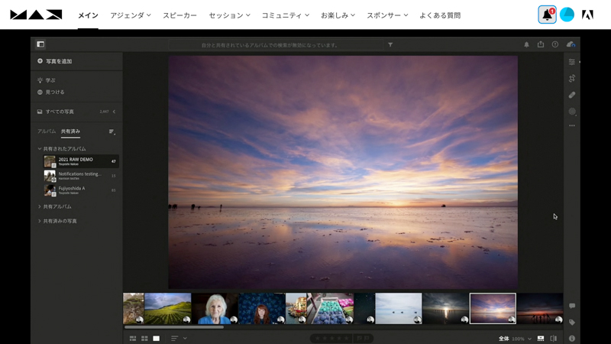
Task: Open the スポンサー menu
Action: click(387, 15)
